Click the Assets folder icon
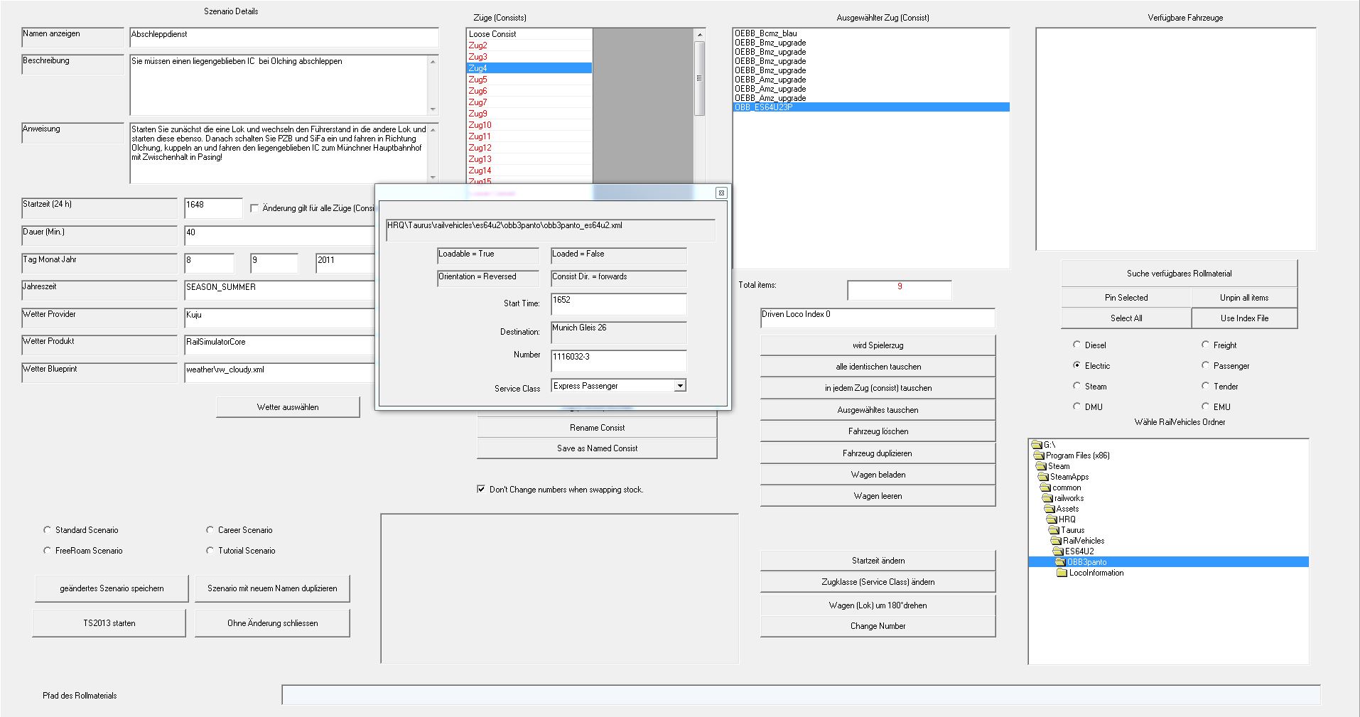The image size is (1360, 717). (1049, 509)
